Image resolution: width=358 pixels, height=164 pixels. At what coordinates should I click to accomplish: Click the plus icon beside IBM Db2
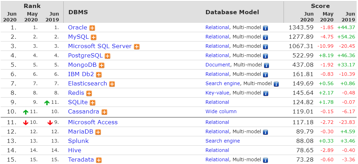99,75
